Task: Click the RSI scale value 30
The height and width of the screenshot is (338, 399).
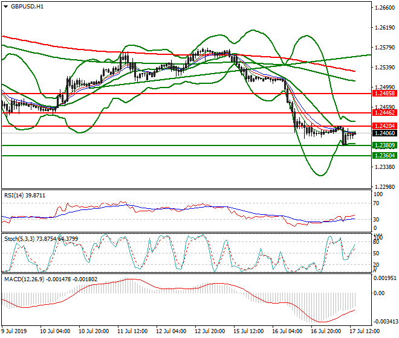Action: (x=376, y=219)
